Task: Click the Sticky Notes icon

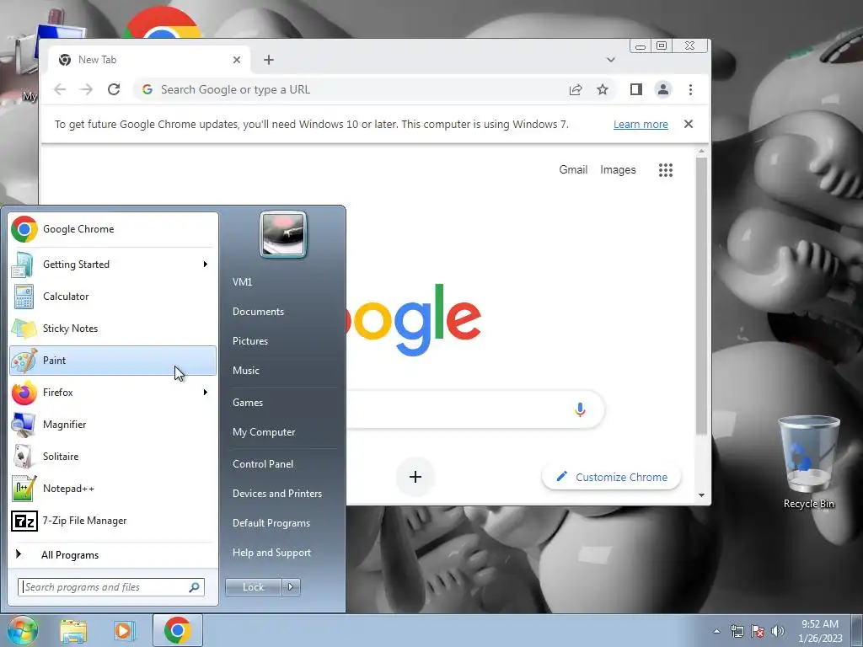Action: pos(24,329)
